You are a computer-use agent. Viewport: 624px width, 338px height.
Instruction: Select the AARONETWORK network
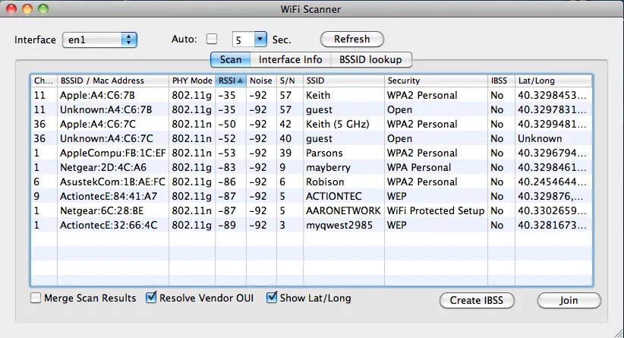[311, 210]
